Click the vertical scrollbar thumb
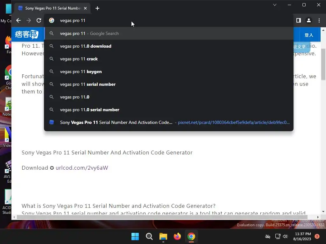The height and width of the screenshot is (244, 326). (x=323, y=64)
